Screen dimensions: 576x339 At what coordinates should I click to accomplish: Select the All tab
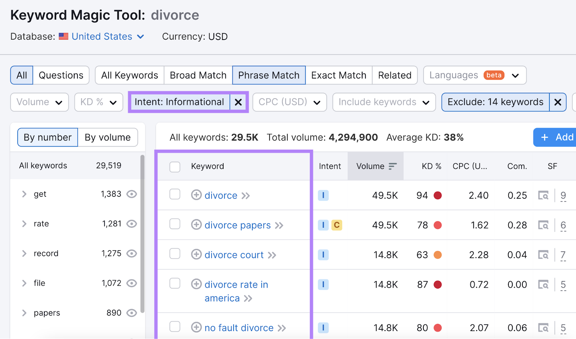point(22,75)
